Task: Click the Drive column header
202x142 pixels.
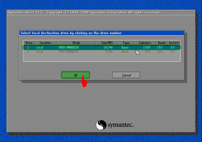Action: pyautogui.click(x=29, y=43)
